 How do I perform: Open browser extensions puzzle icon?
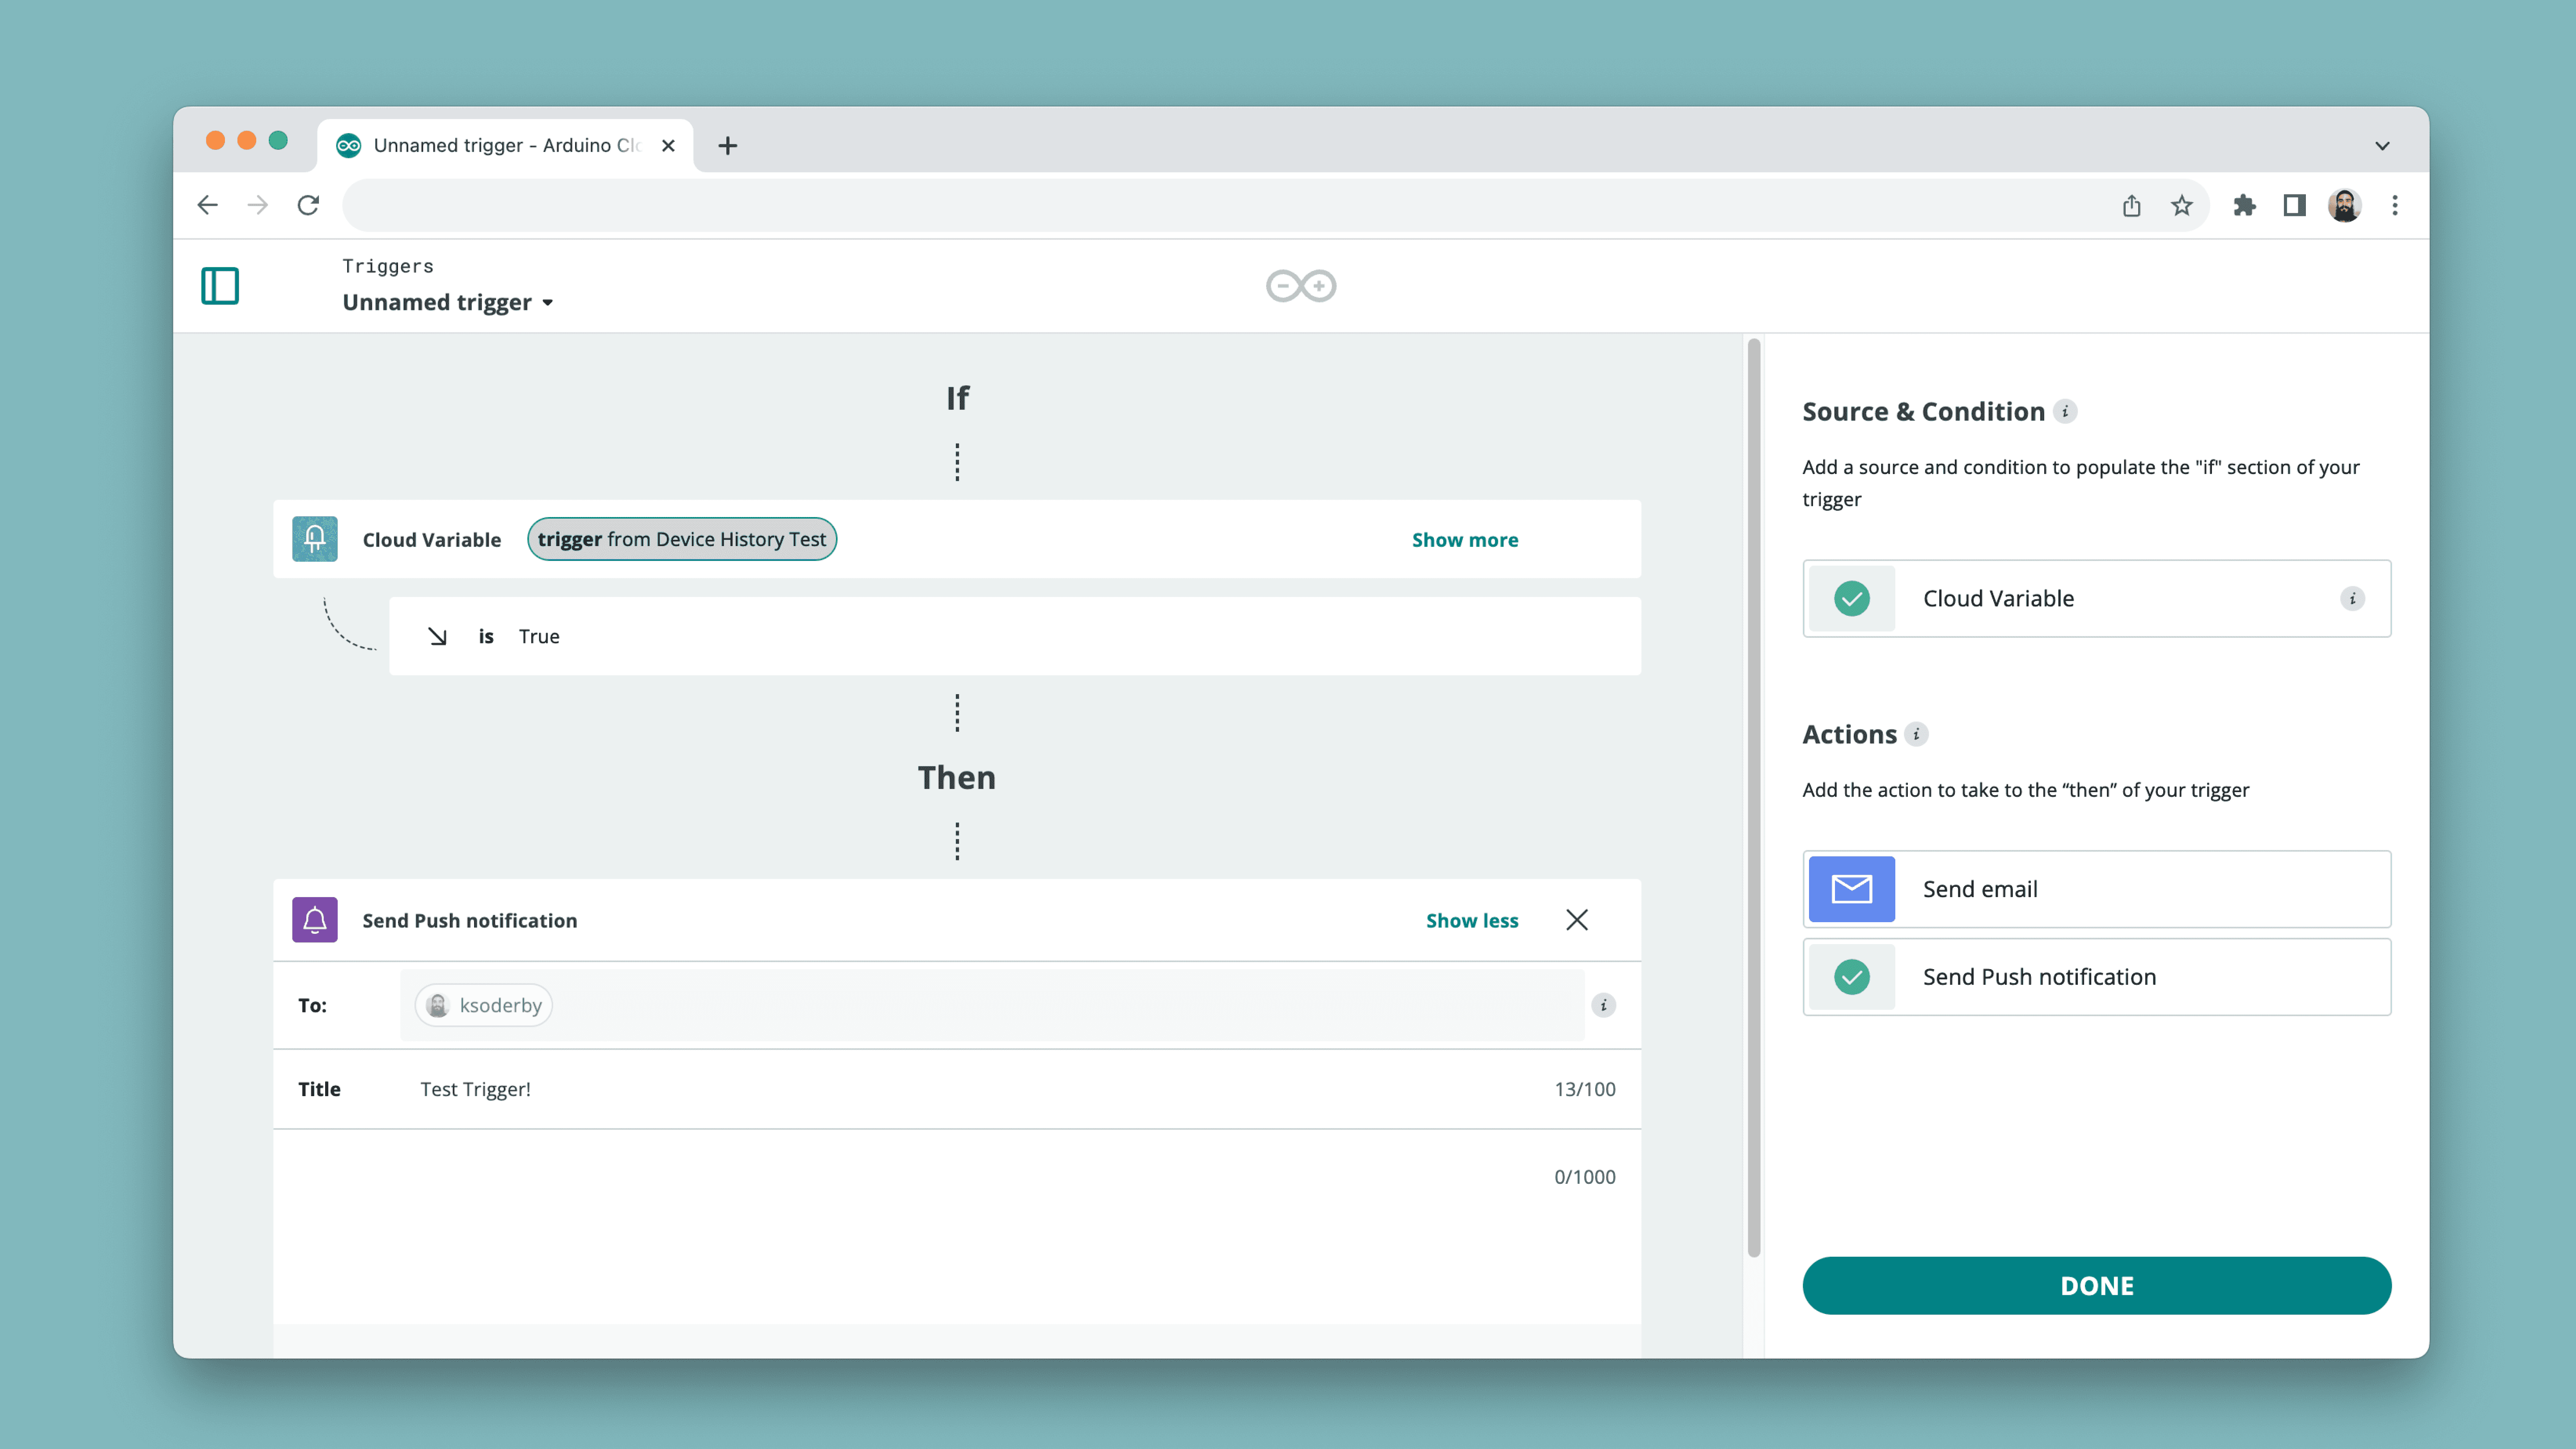point(2244,205)
